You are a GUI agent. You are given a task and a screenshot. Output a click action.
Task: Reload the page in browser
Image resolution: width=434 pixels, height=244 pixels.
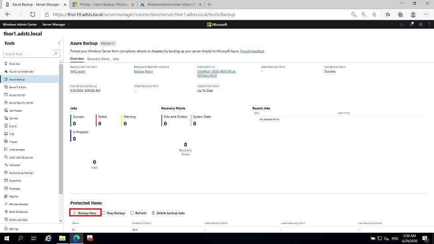tap(33, 14)
